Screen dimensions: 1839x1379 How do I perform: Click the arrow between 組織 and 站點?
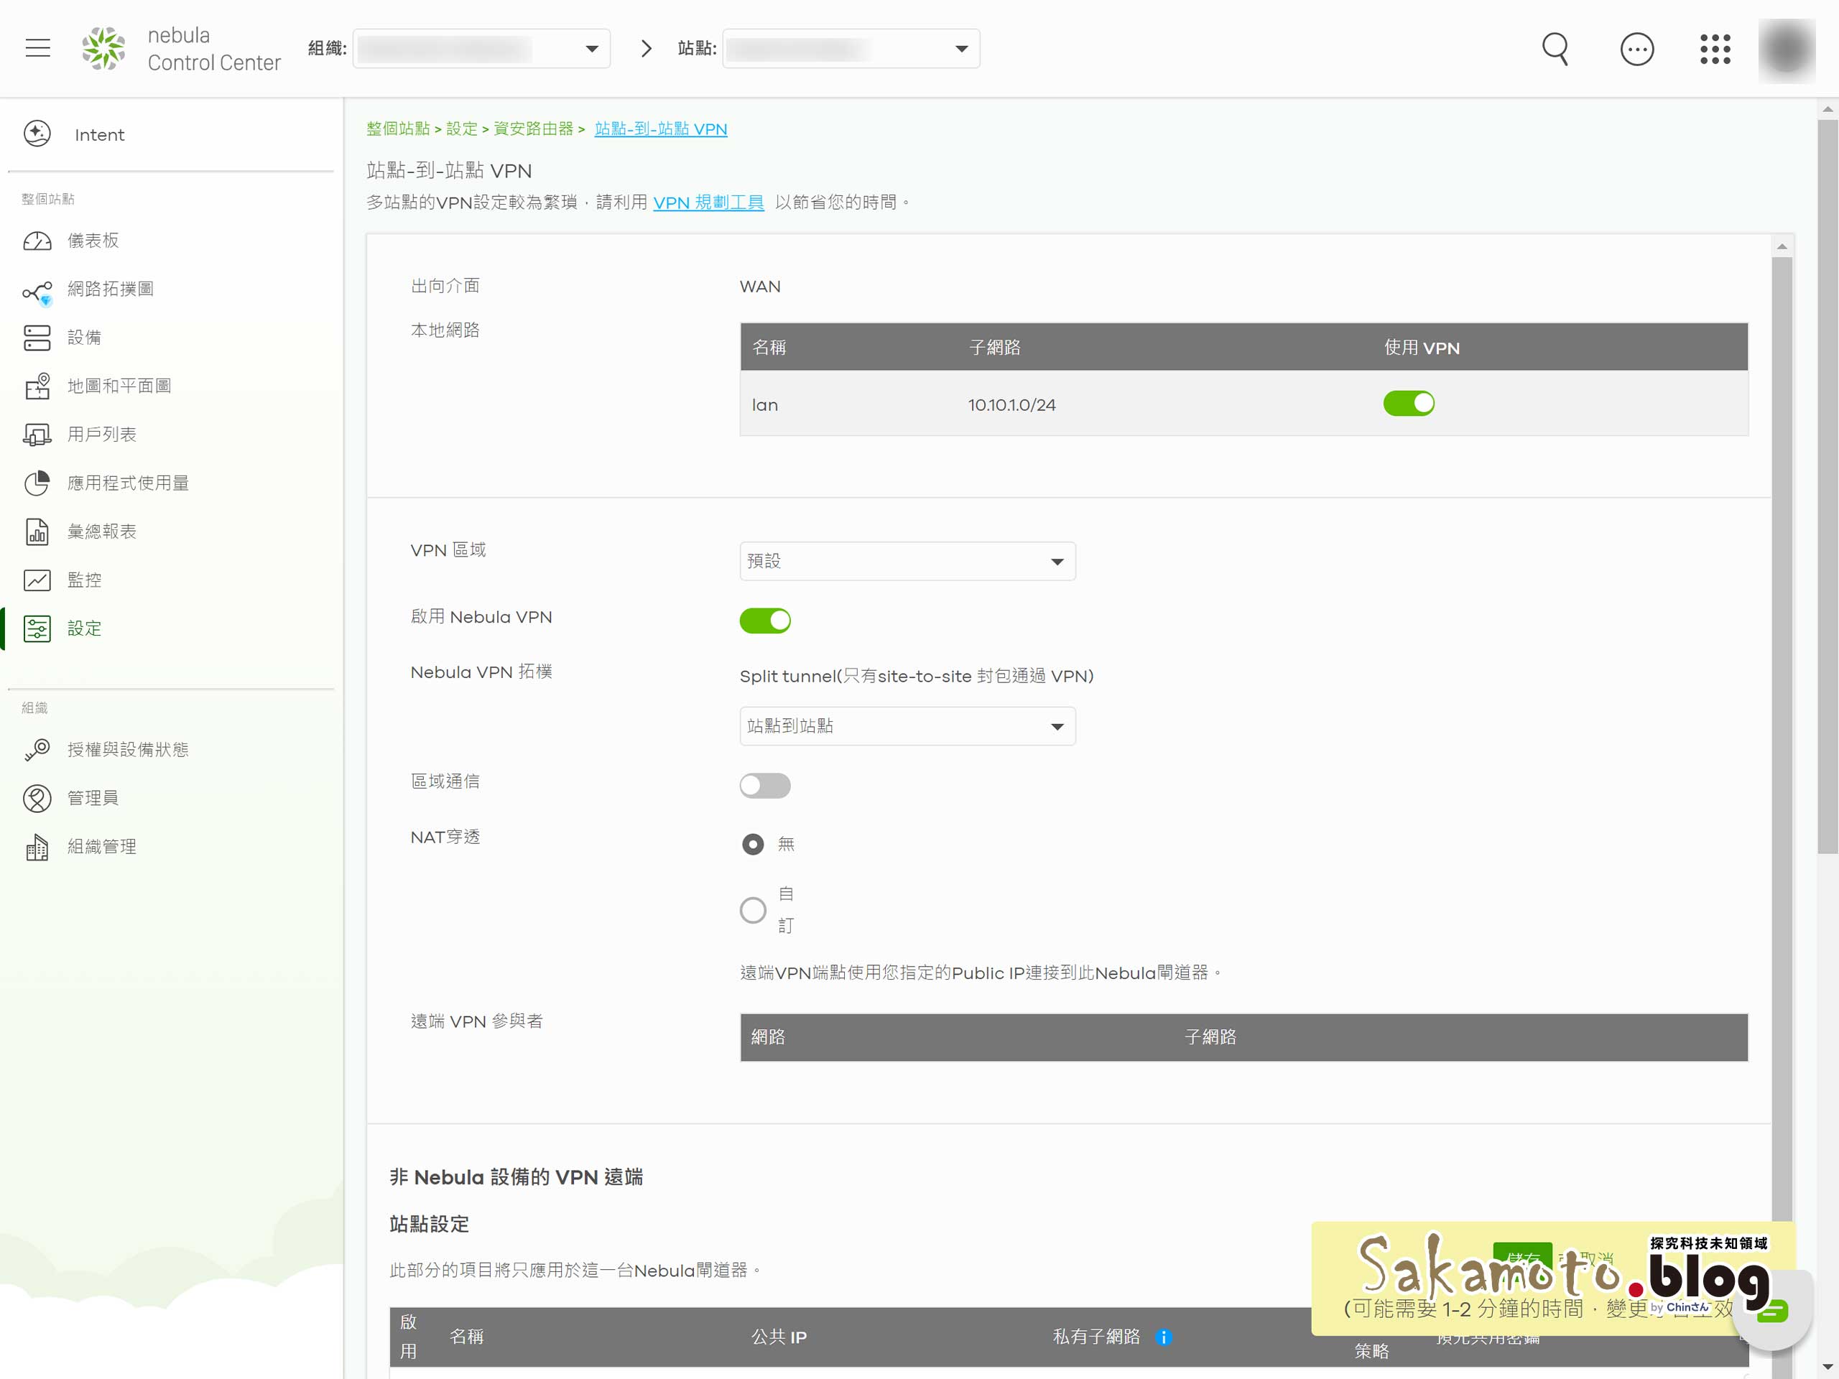pos(646,48)
